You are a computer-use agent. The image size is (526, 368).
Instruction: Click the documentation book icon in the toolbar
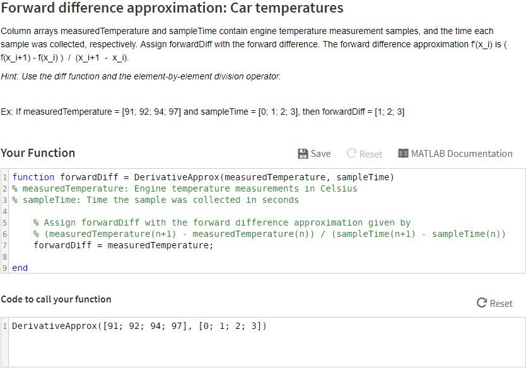pos(404,153)
